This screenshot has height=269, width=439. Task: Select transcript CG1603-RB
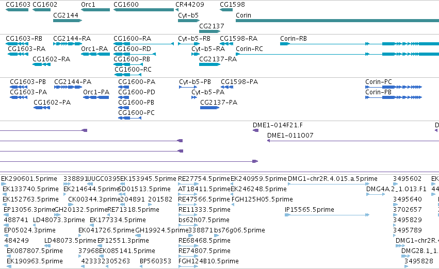[17, 44]
